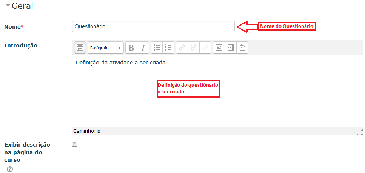Click the prevent automatic linking icon
Screen dimensions: 365x173
tap(205, 47)
